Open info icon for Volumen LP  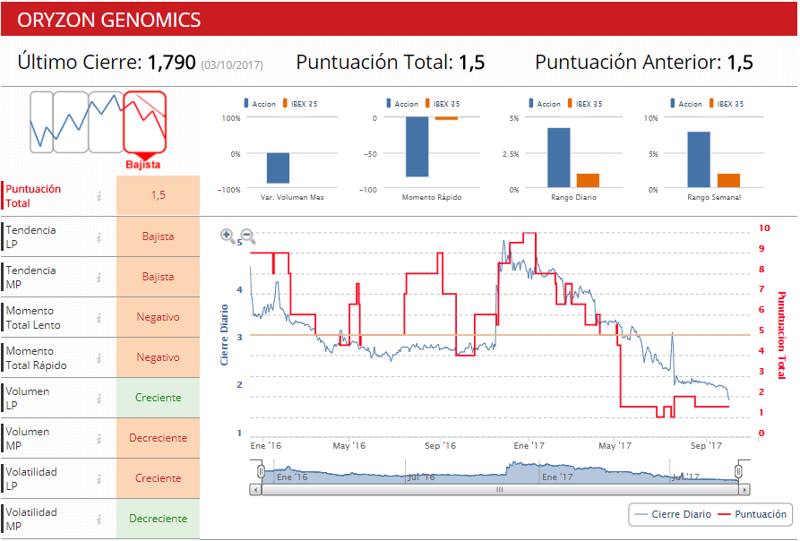point(99,399)
